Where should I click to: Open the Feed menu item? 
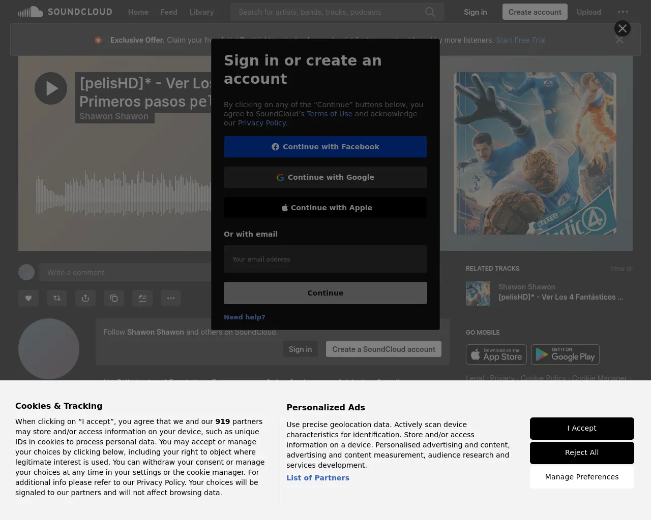tap(169, 12)
